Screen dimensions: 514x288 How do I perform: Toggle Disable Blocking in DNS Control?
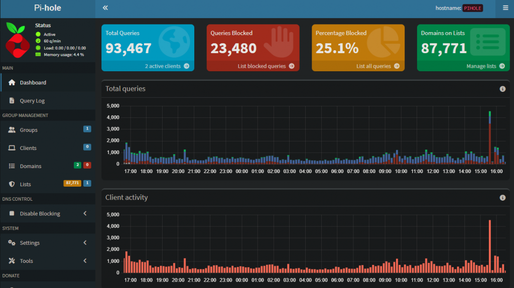[x=40, y=214]
